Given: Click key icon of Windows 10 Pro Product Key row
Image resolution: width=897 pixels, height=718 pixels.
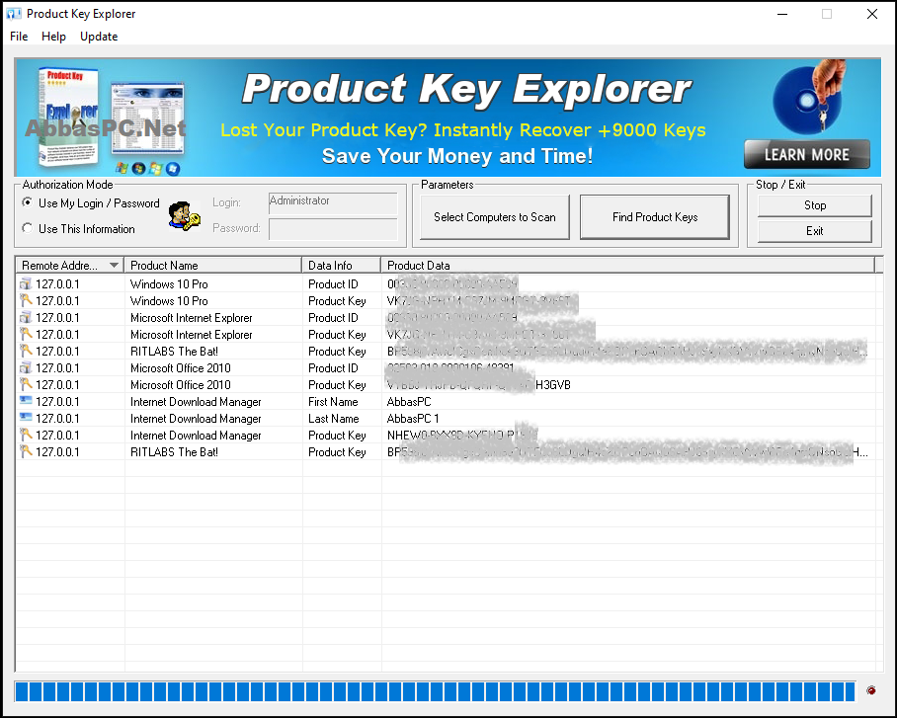Looking at the screenshot, I should coord(26,301).
